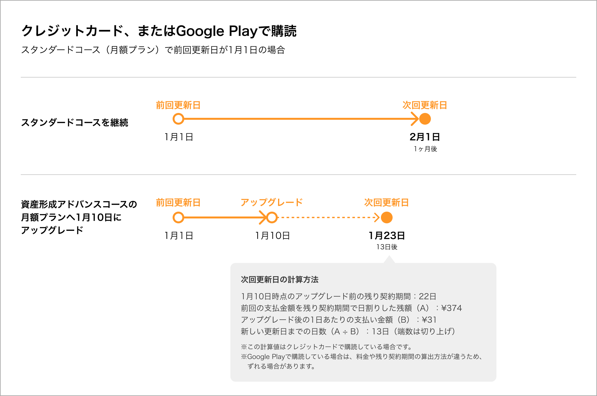This screenshot has width=597, height=396.
Task: Click the filled orange circle above 2月1日
Action: click(425, 119)
